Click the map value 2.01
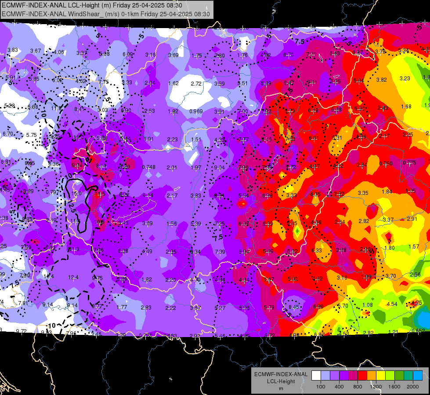430x395 pixels. click(x=172, y=168)
